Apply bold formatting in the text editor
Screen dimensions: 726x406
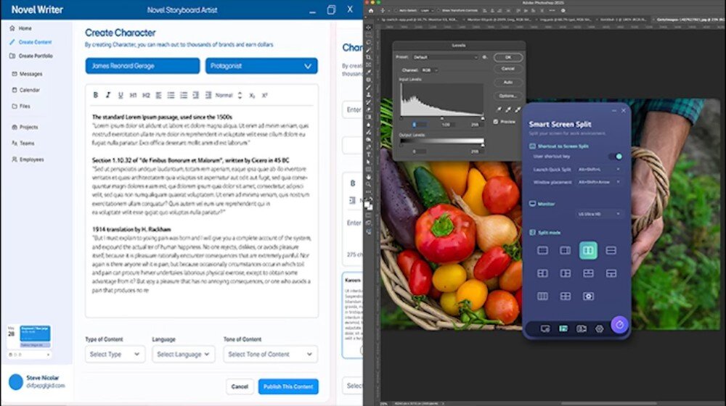(95, 95)
